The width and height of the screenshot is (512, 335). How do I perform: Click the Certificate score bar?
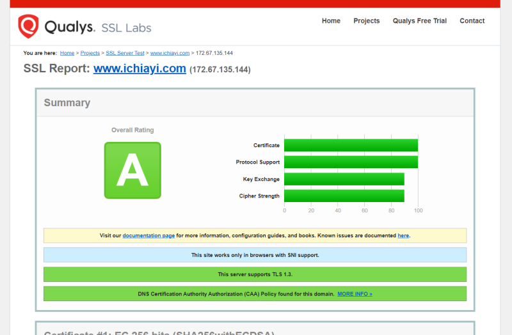click(x=351, y=145)
